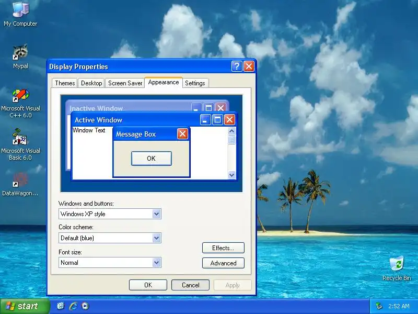Switch to the Desktop tab
The width and height of the screenshot is (418, 314).
click(91, 83)
